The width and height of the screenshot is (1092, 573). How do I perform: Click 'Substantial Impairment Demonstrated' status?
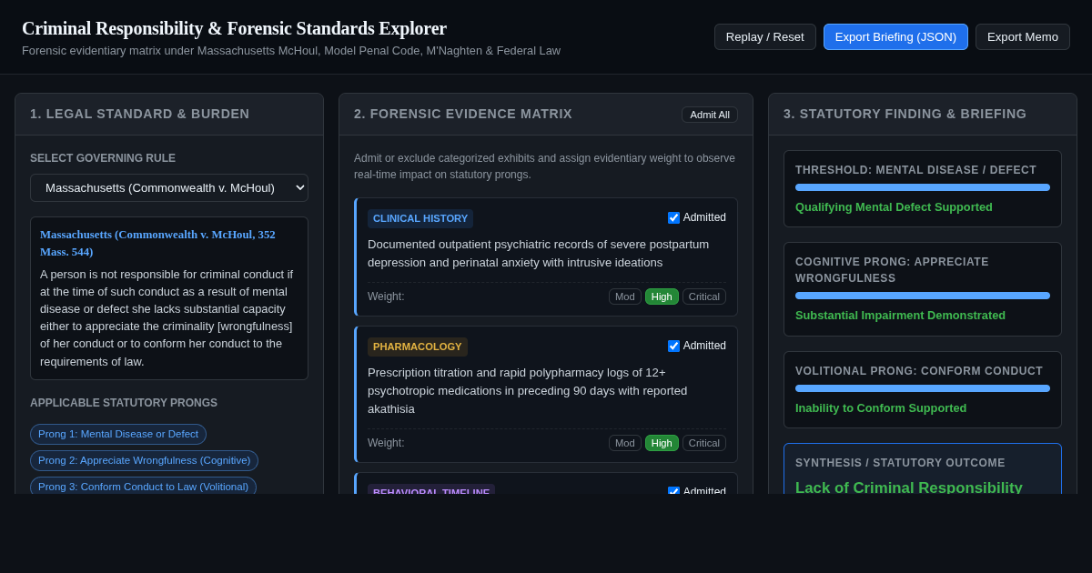(x=900, y=316)
